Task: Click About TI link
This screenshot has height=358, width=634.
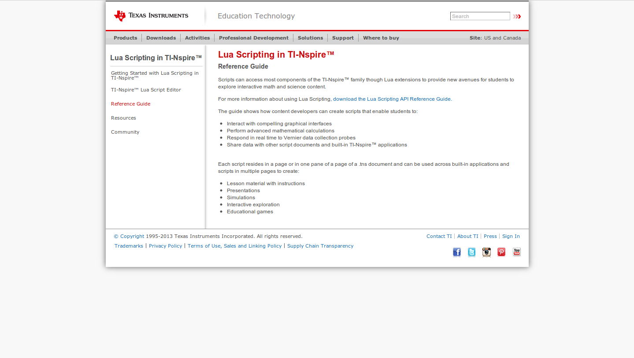Action: (x=468, y=236)
